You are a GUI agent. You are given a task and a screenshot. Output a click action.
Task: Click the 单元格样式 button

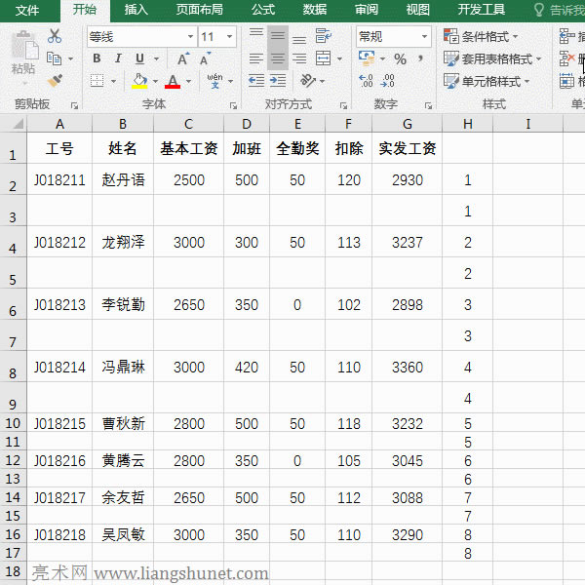[x=487, y=81]
